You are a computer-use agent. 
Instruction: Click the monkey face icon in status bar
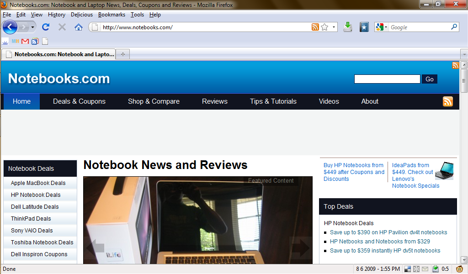[460, 269]
